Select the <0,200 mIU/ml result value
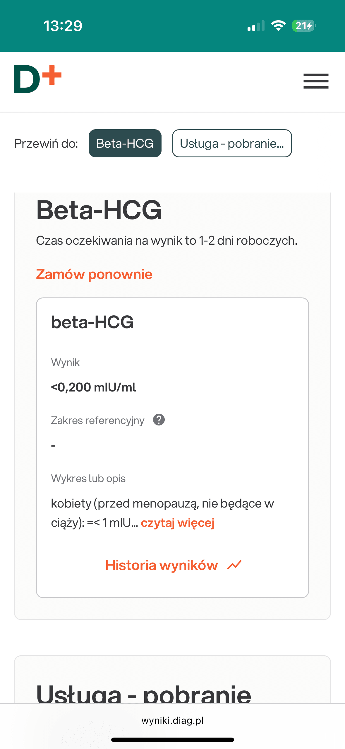Screen dimensions: 345x749 pyautogui.click(x=93, y=387)
